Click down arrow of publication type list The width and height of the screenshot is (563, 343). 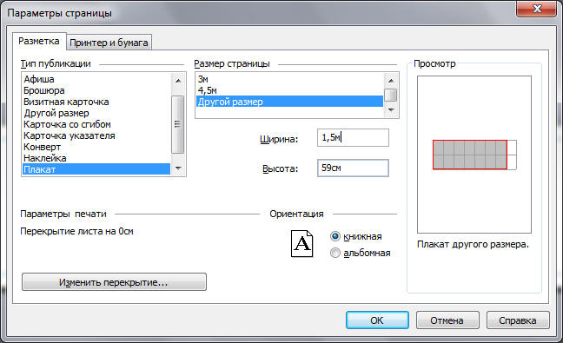tap(178, 168)
